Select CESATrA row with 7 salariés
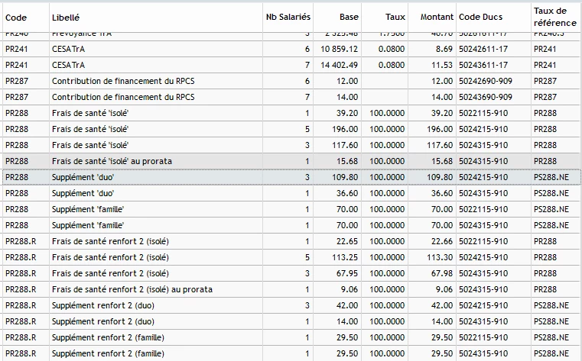Screen dimensions: 582x361 click(x=291, y=65)
